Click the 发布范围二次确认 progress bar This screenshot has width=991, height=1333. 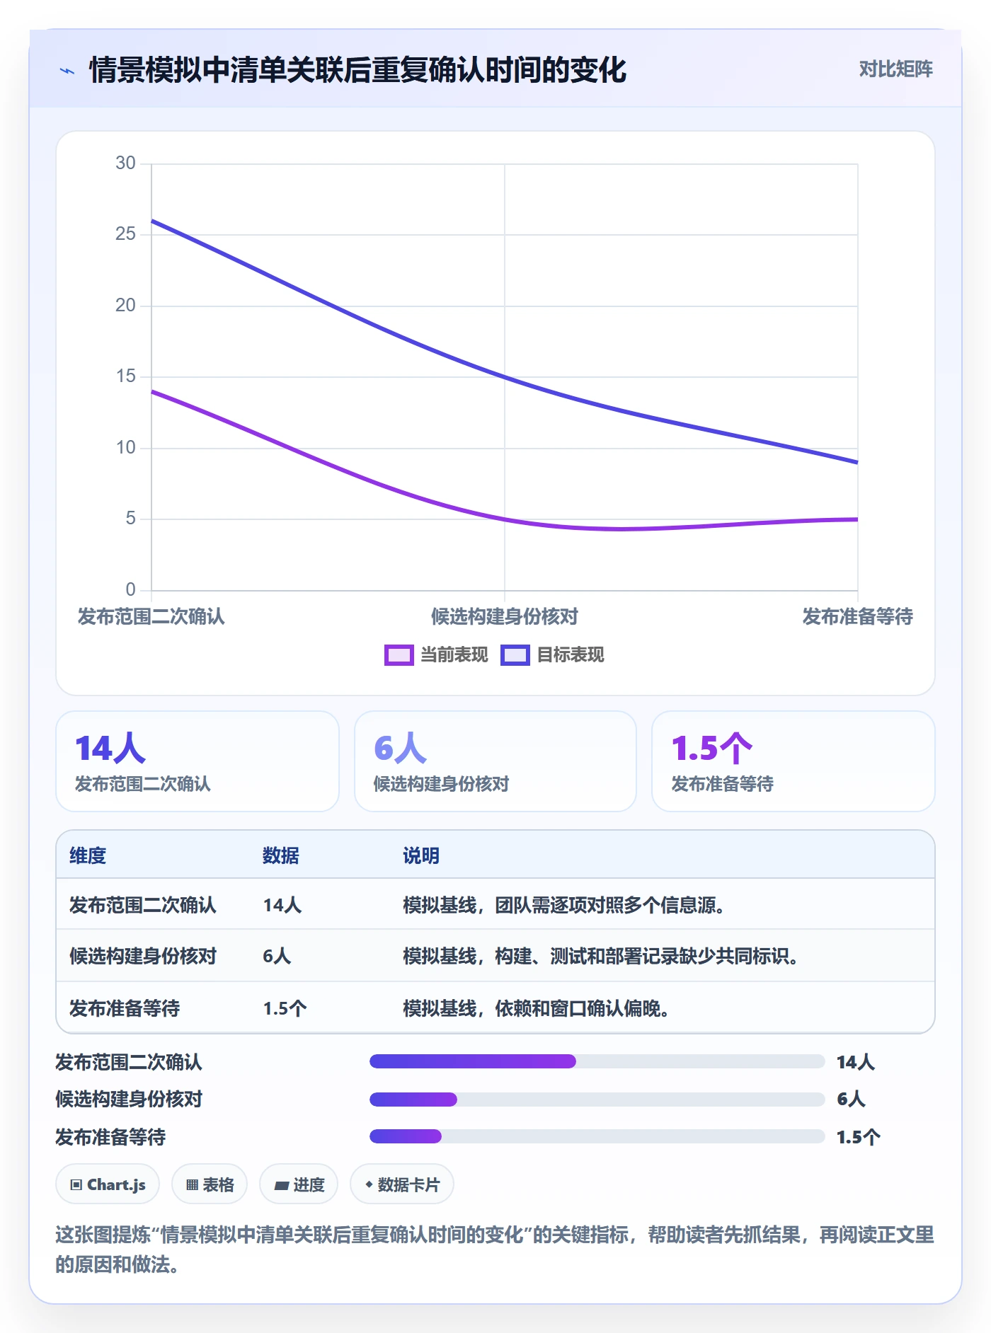point(597,1061)
